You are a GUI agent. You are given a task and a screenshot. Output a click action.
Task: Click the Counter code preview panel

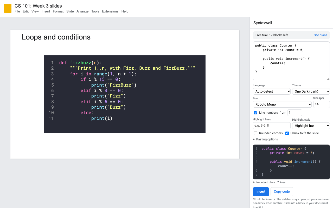pyautogui.click(x=291, y=162)
